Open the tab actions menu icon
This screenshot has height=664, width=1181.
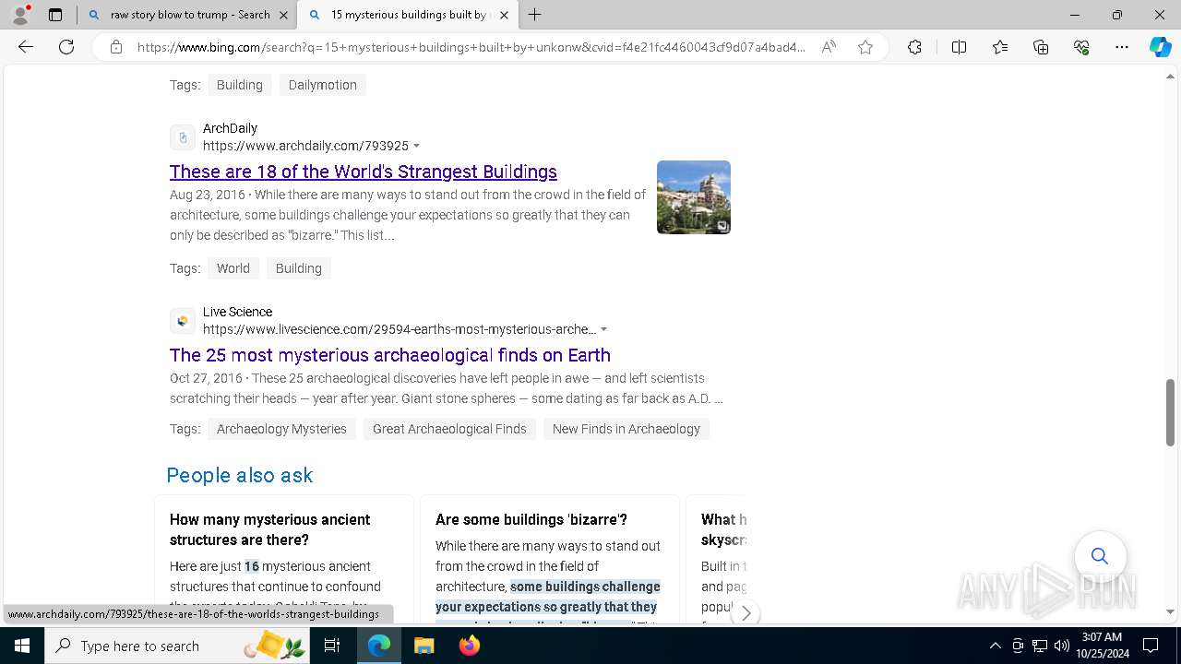pos(55,15)
